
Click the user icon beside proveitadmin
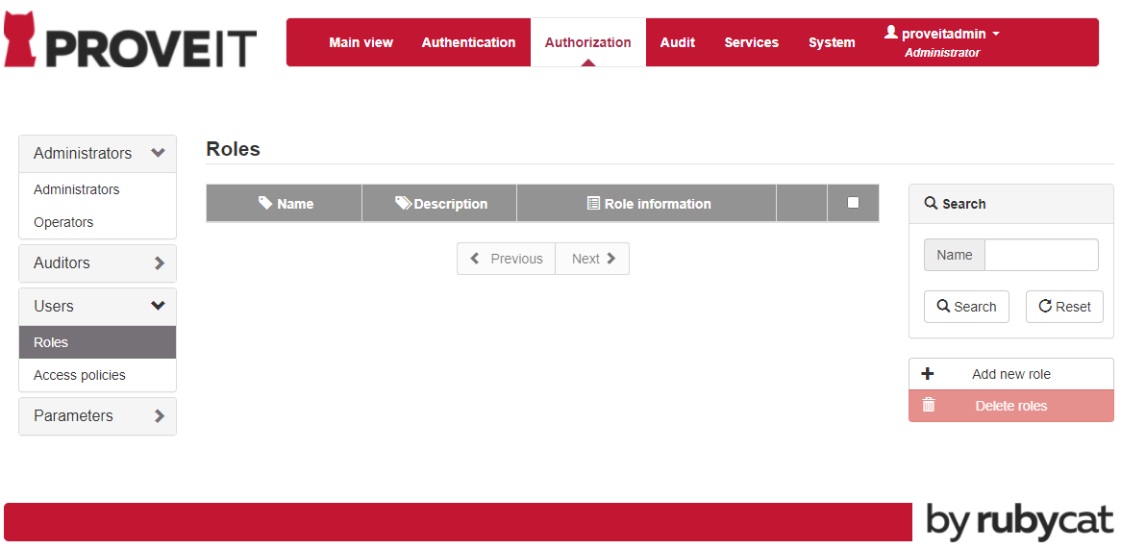coord(890,33)
